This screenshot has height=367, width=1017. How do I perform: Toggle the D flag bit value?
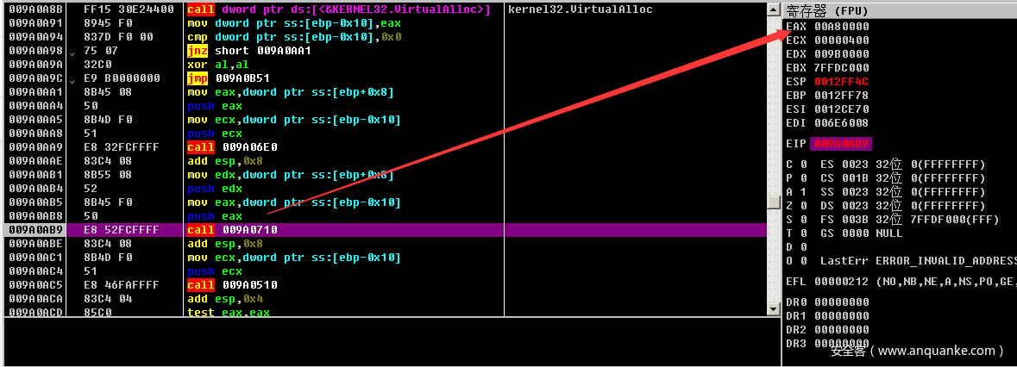tap(801, 246)
